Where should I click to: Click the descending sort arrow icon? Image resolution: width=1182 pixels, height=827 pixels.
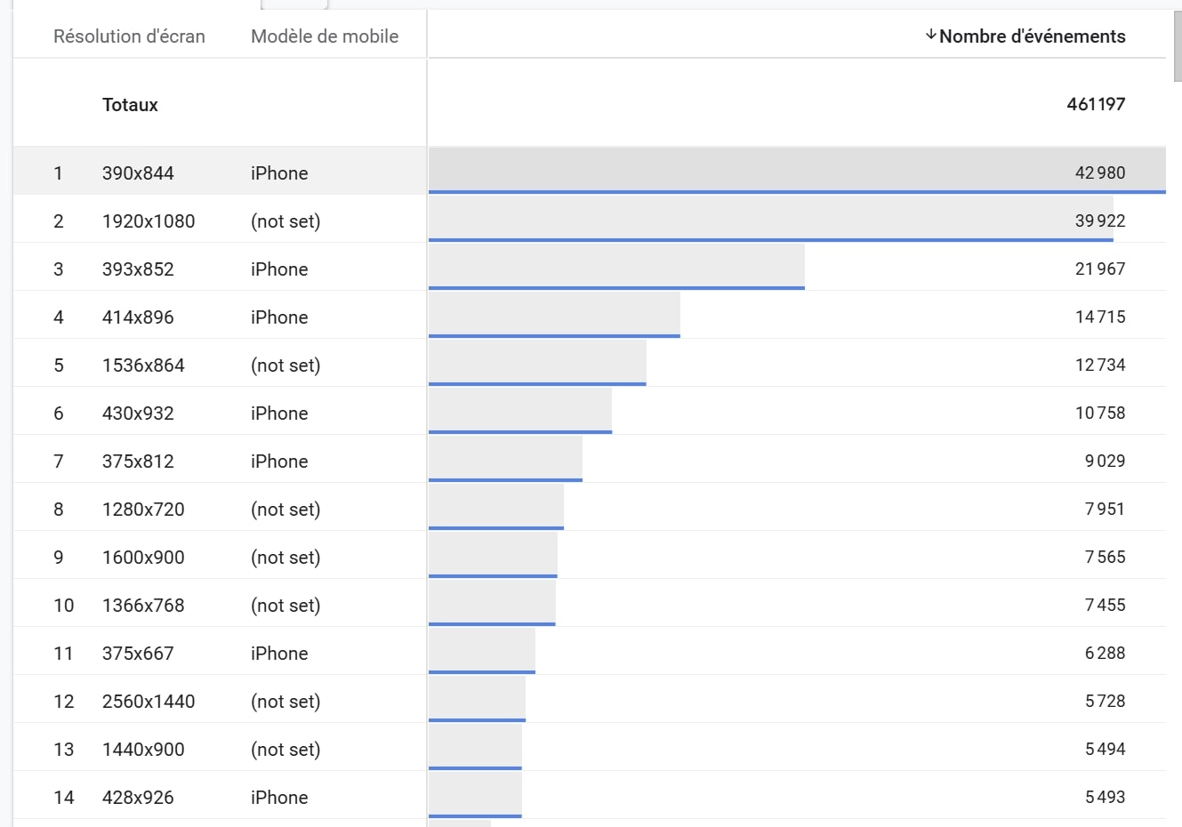930,36
